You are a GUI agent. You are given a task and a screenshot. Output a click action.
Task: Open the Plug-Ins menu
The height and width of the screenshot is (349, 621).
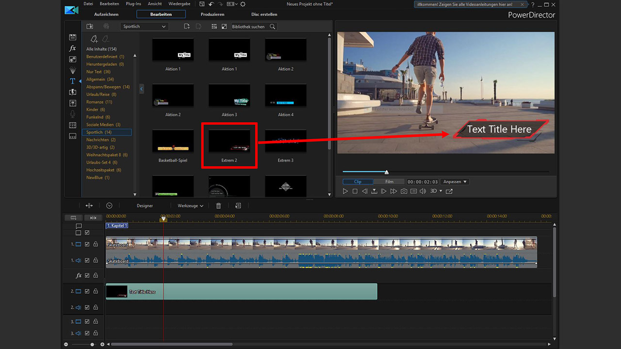click(x=133, y=4)
